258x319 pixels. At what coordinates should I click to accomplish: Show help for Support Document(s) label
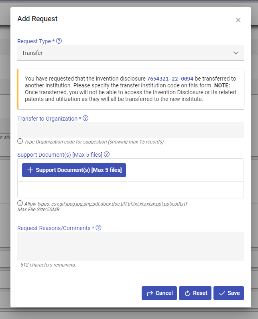click(x=107, y=154)
